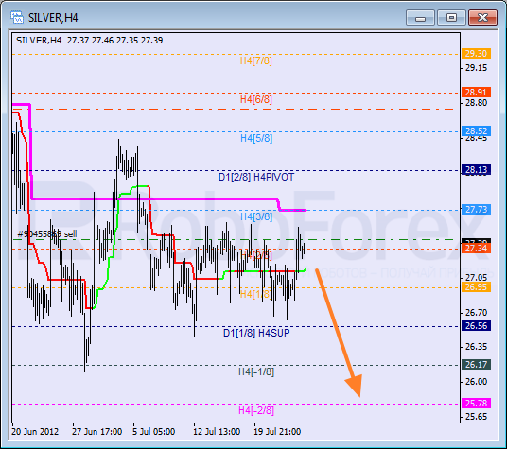Click the H4[7/8] level label

click(x=255, y=60)
